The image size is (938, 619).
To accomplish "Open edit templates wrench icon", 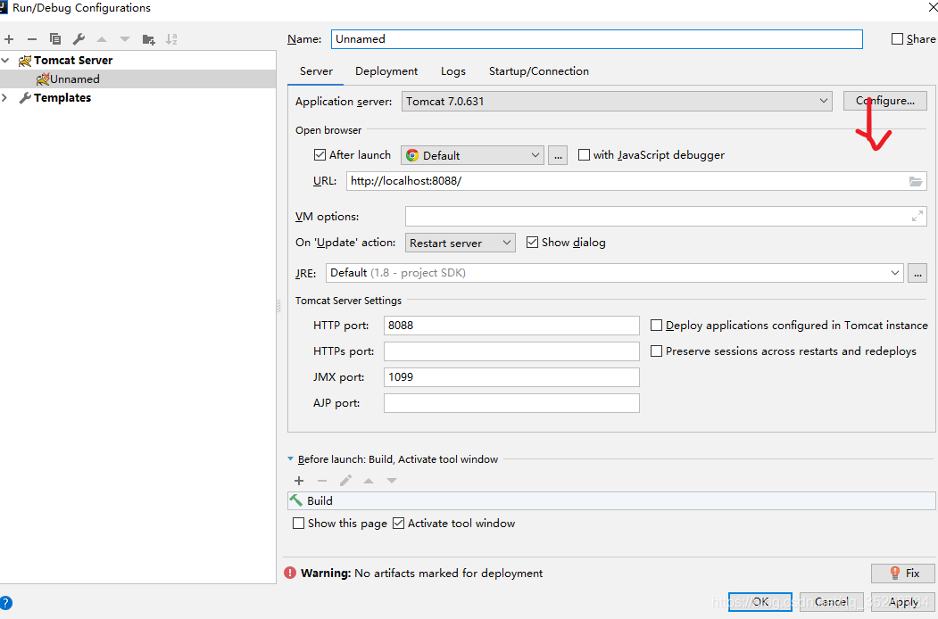I will coord(79,39).
